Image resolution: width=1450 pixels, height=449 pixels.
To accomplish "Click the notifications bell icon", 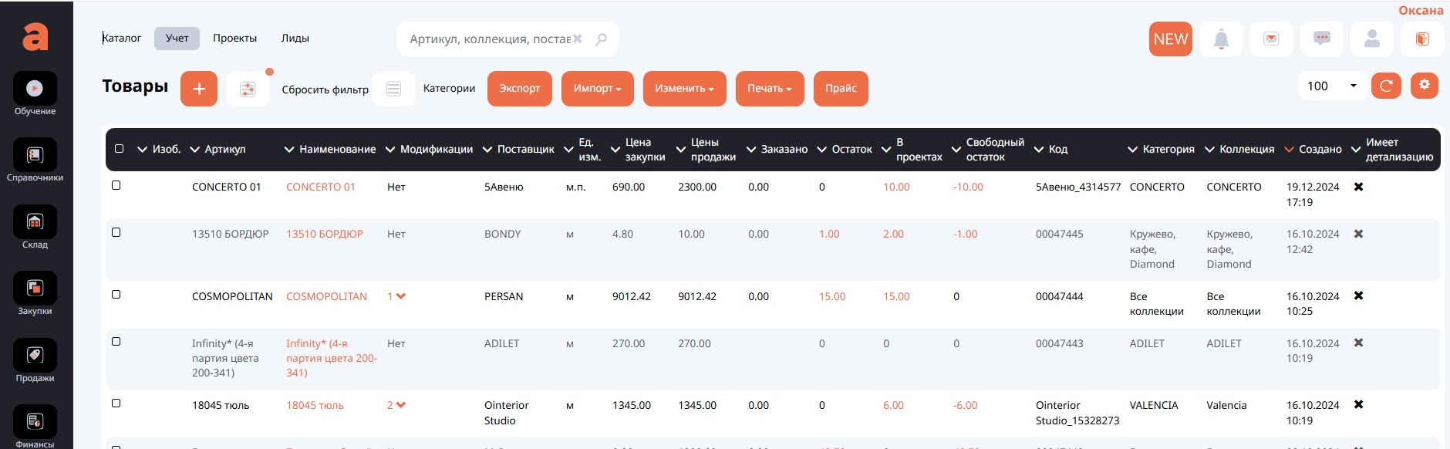I will [x=1221, y=39].
